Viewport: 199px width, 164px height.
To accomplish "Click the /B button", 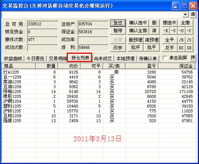I will [x=181, y=40].
